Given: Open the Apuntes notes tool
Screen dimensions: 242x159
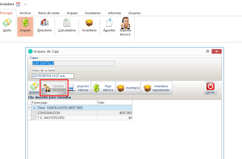Looking at the screenshot, I should pyautogui.click(x=109, y=26).
